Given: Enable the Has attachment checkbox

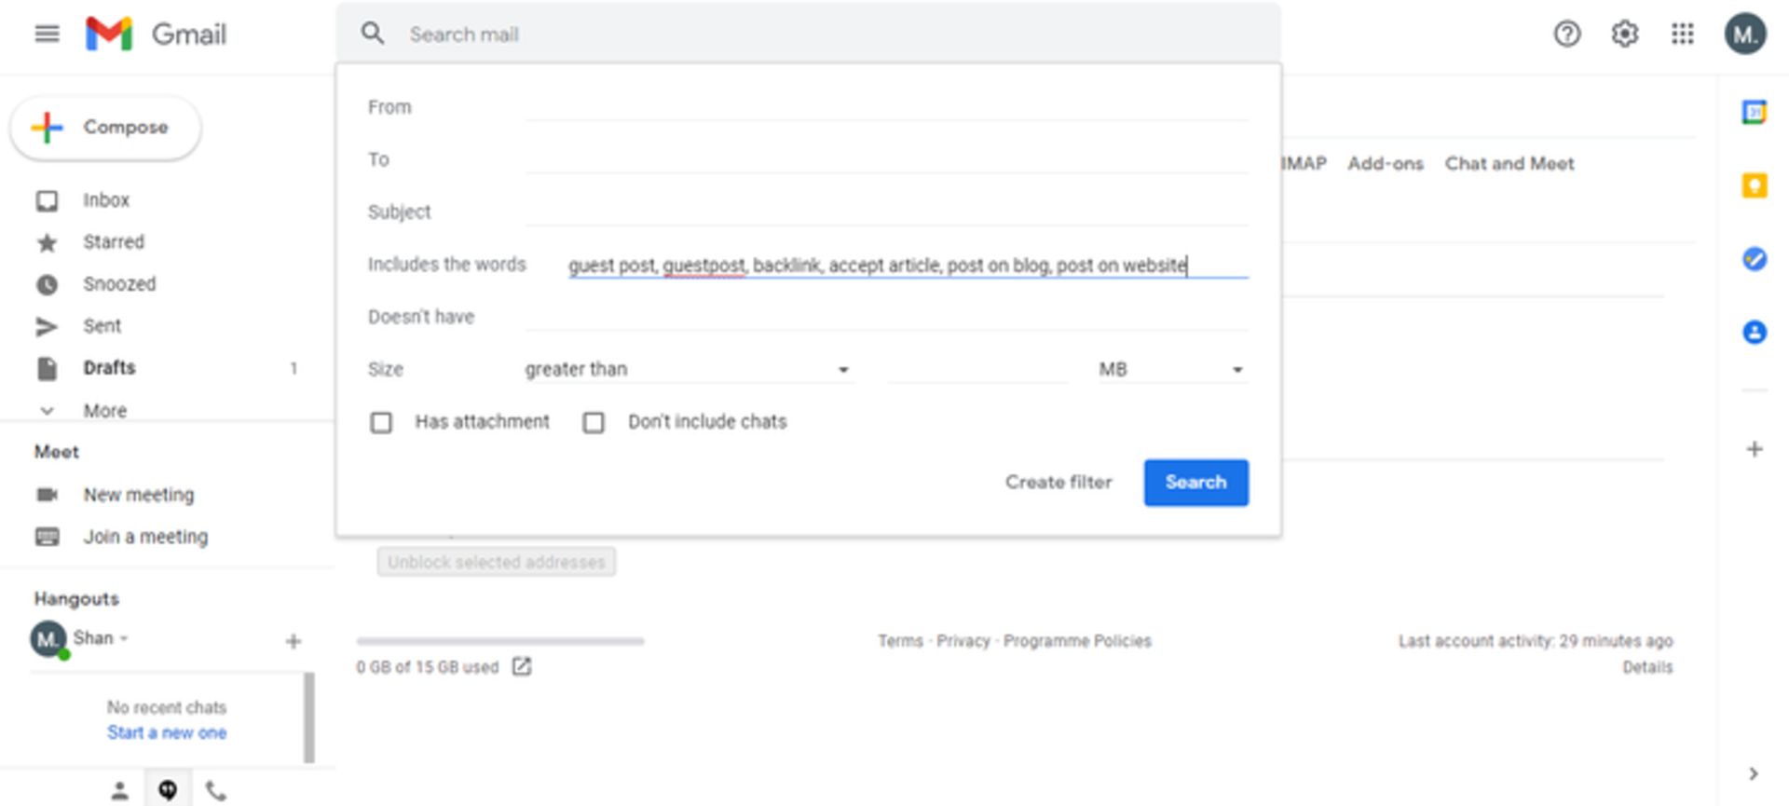Looking at the screenshot, I should pyautogui.click(x=381, y=423).
